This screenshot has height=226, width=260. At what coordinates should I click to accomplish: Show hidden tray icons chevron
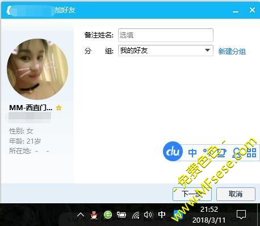[81, 215]
